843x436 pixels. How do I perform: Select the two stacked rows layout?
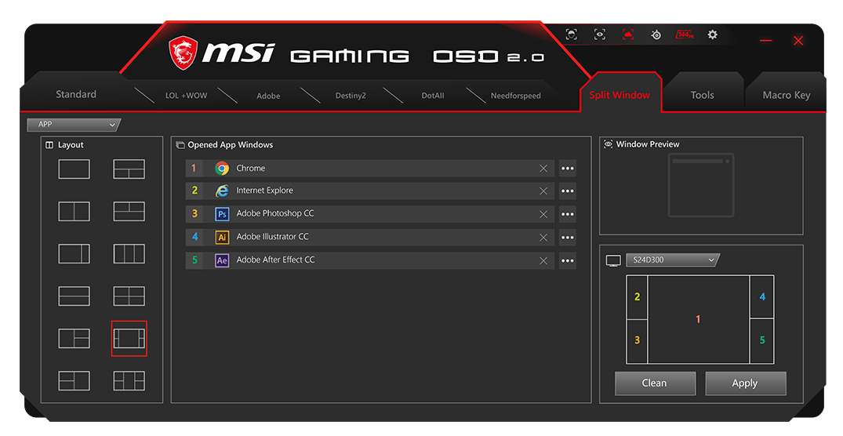point(74,296)
